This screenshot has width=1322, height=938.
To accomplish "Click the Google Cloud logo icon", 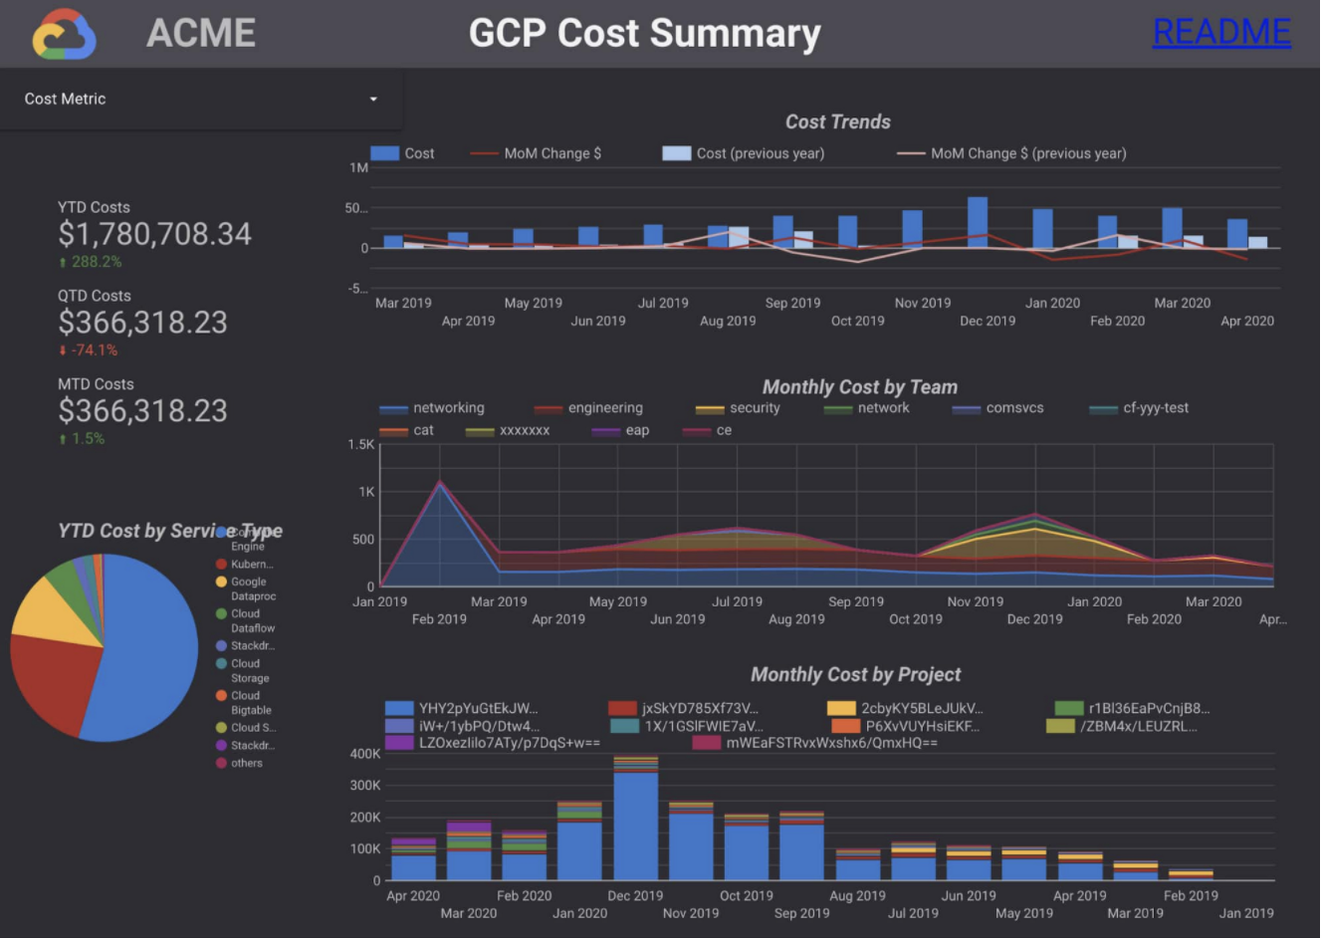I will click(64, 34).
